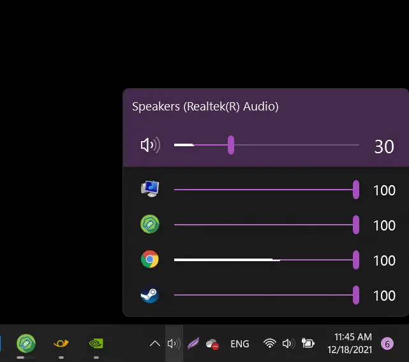Screen dimensions: 409x362
Task: Click the highlighted EarTrumpet volume tray icon
Action: [x=174, y=343]
